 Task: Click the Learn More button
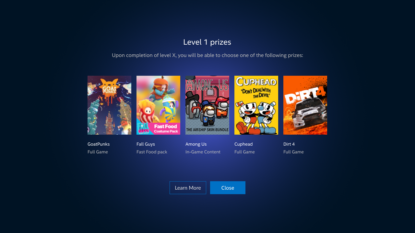tap(188, 188)
